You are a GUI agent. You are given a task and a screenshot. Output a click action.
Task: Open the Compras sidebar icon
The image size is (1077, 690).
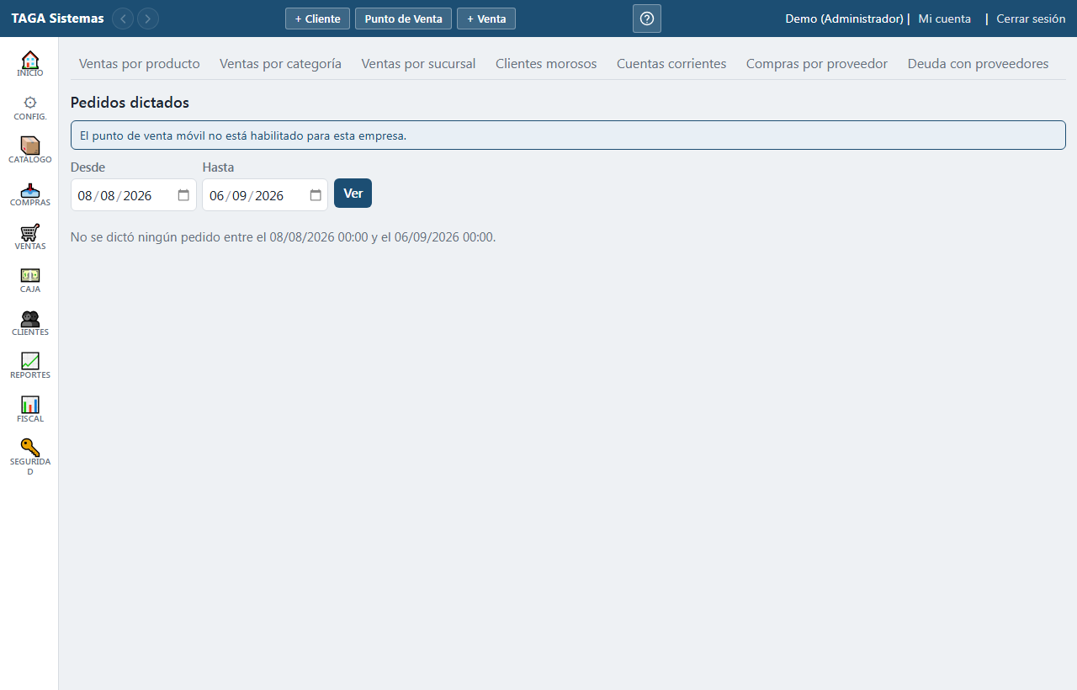29,189
